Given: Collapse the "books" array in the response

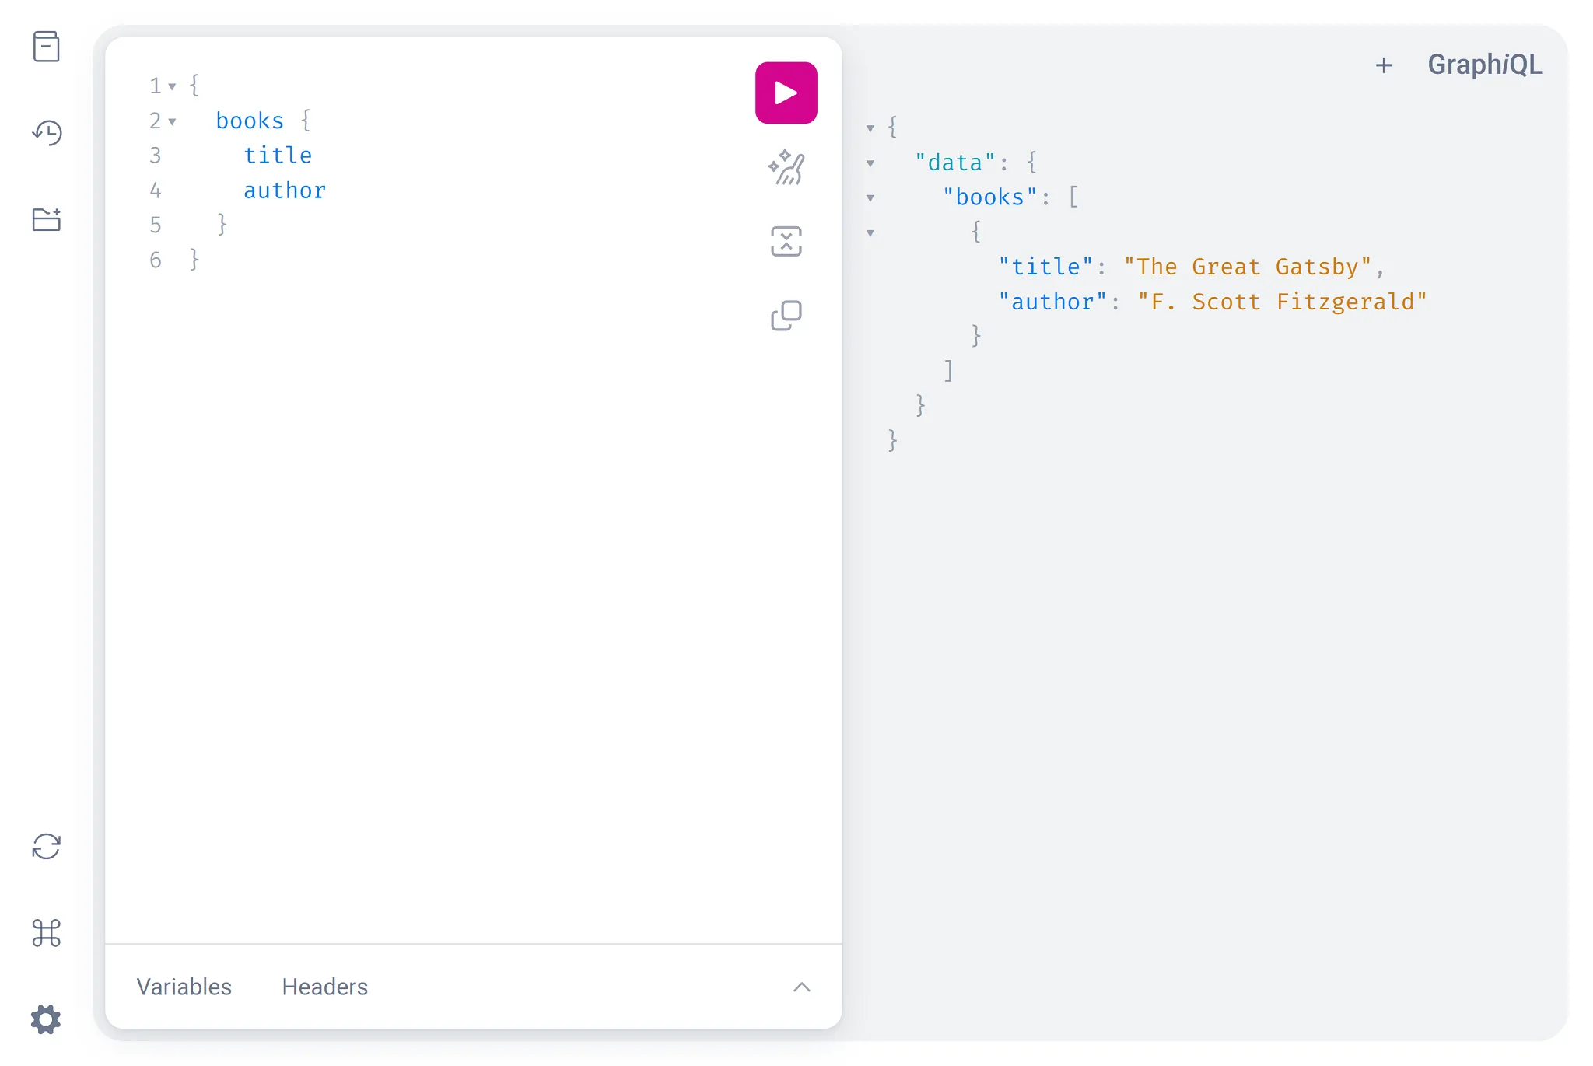Looking at the screenshot, I should [x=870, y=197].
